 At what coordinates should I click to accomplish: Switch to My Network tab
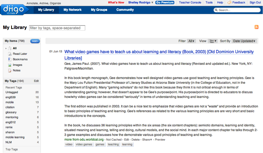point(72,10)
